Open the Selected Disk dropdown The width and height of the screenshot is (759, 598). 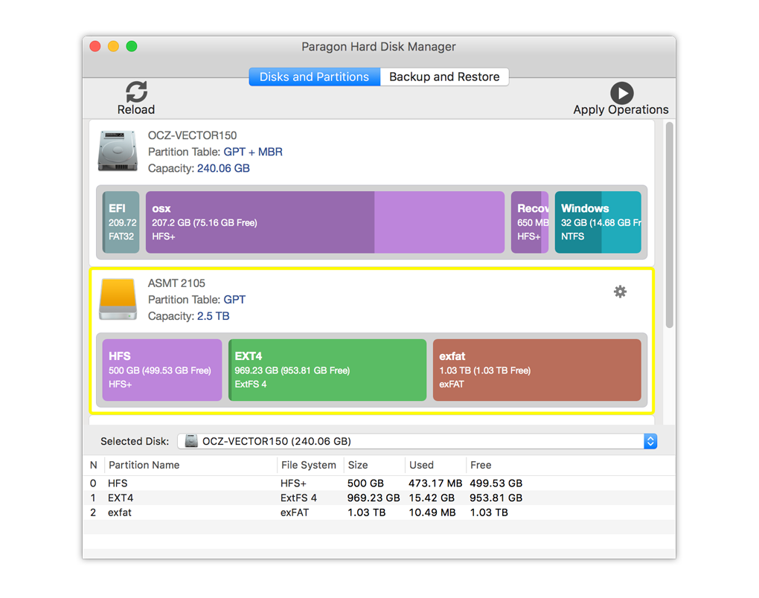pos(417,441)
